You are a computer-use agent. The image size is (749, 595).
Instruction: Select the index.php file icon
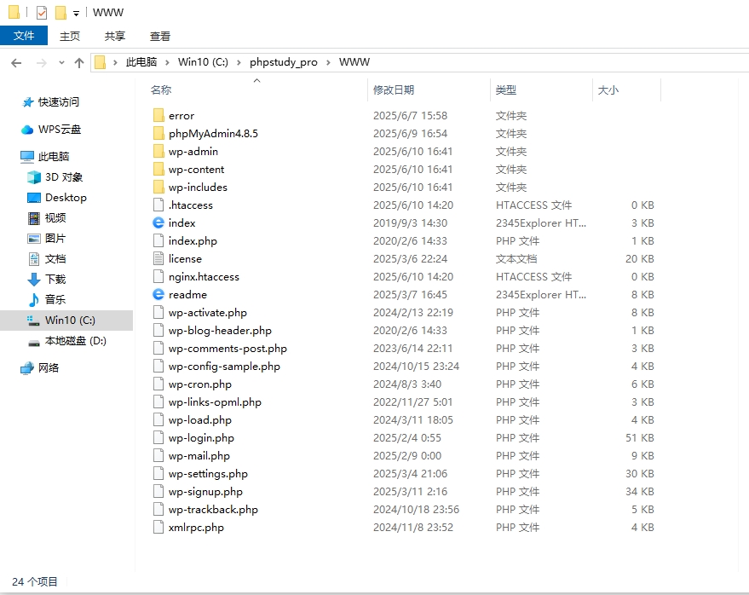(158, 241)
